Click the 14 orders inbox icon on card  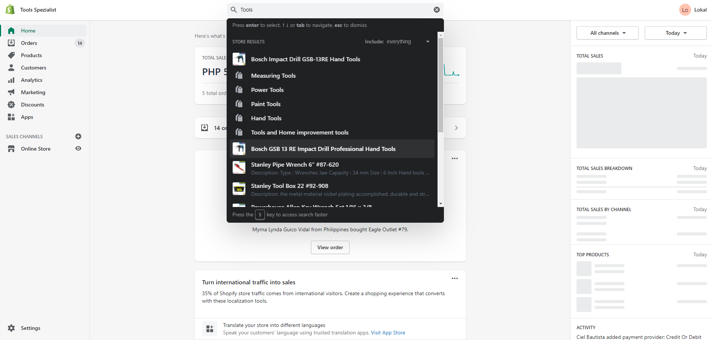[x=205, y=128]
